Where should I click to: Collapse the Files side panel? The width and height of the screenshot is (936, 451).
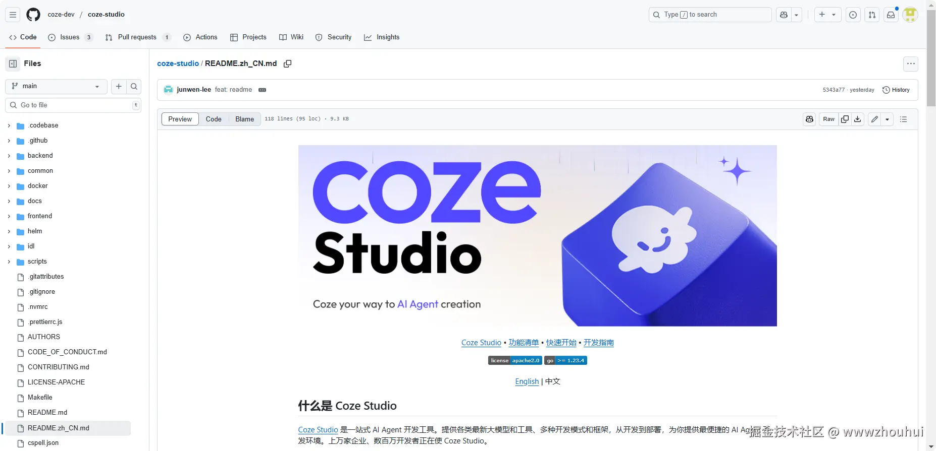pyautogui.click(x=13, y=63)
